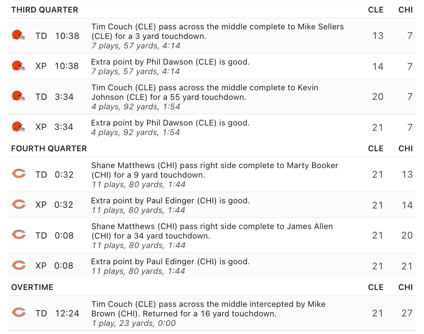
Task: Click Browns helmet icon beside XP 3:34
Action: pyautogui.click(x=18, y=127)
